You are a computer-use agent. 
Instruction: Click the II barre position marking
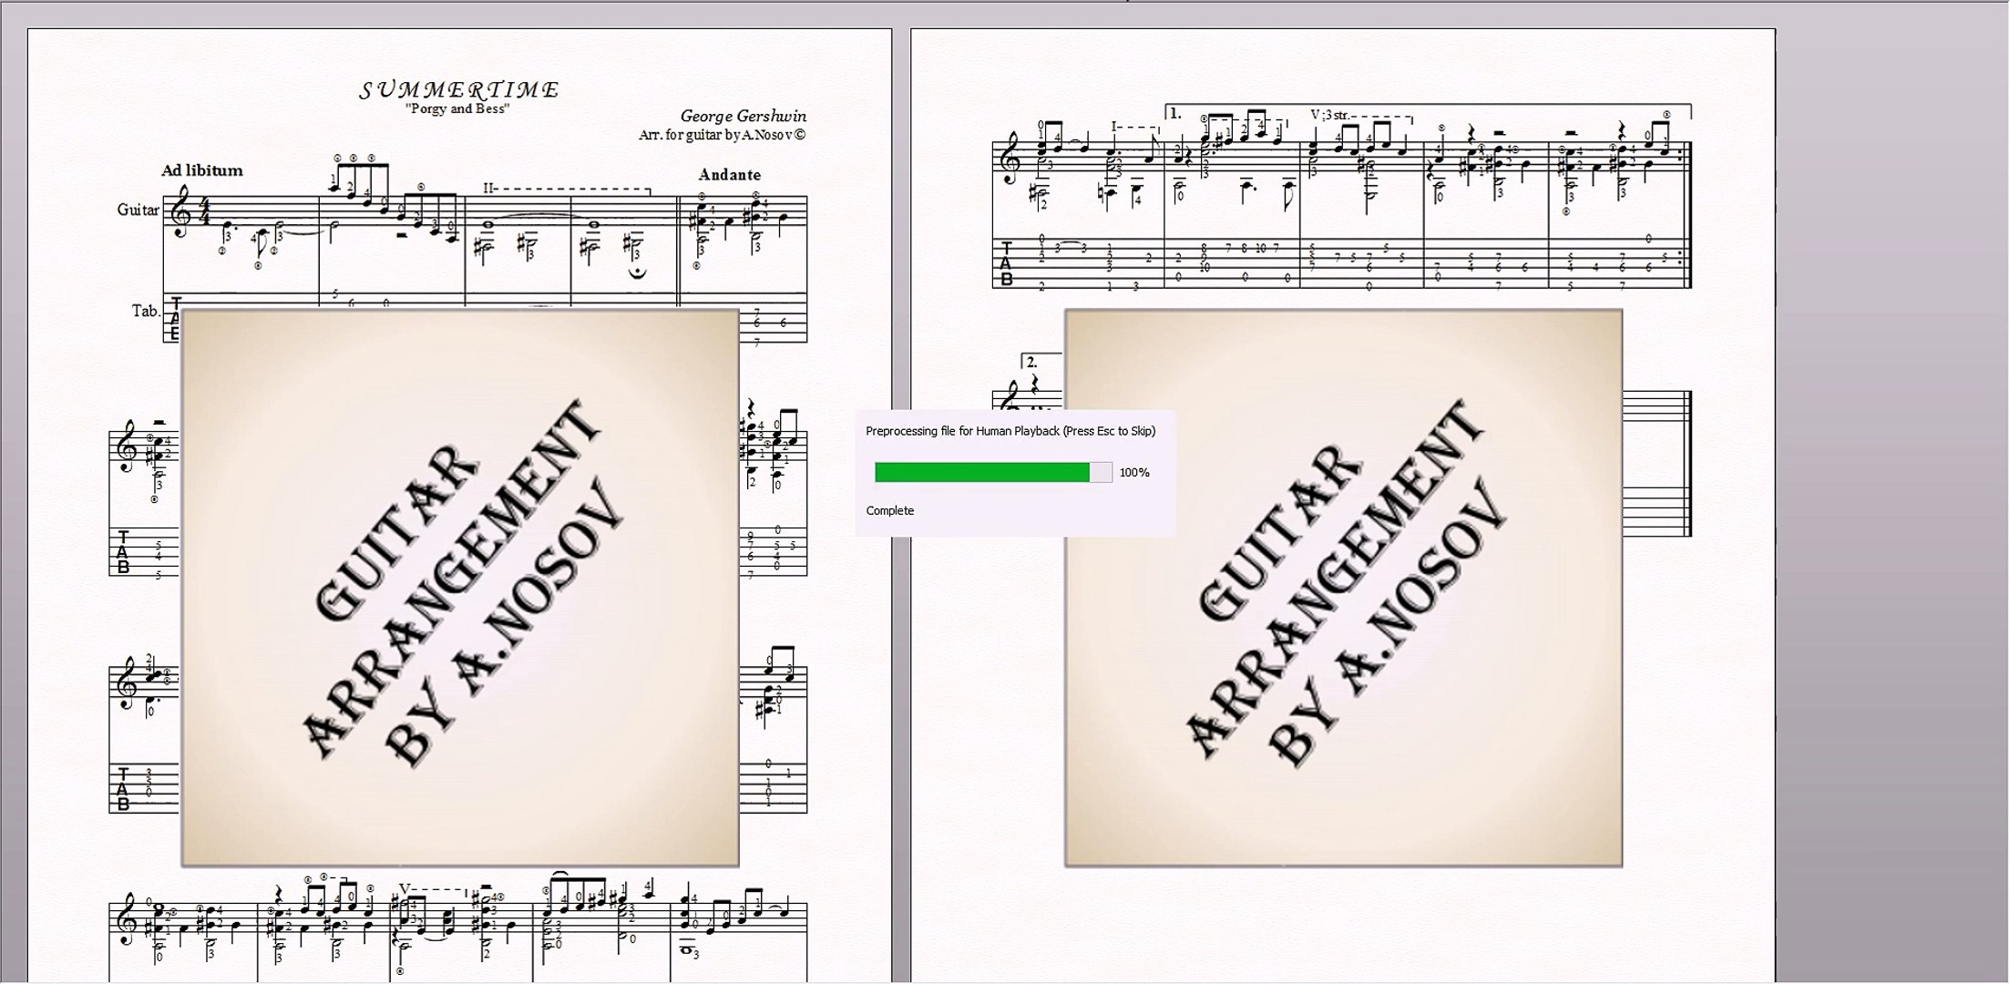[488, 189]
